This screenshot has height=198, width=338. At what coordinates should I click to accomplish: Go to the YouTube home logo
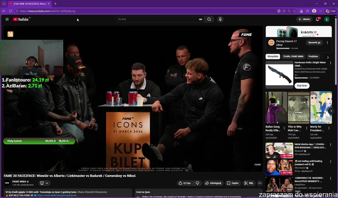click(21, 19)
